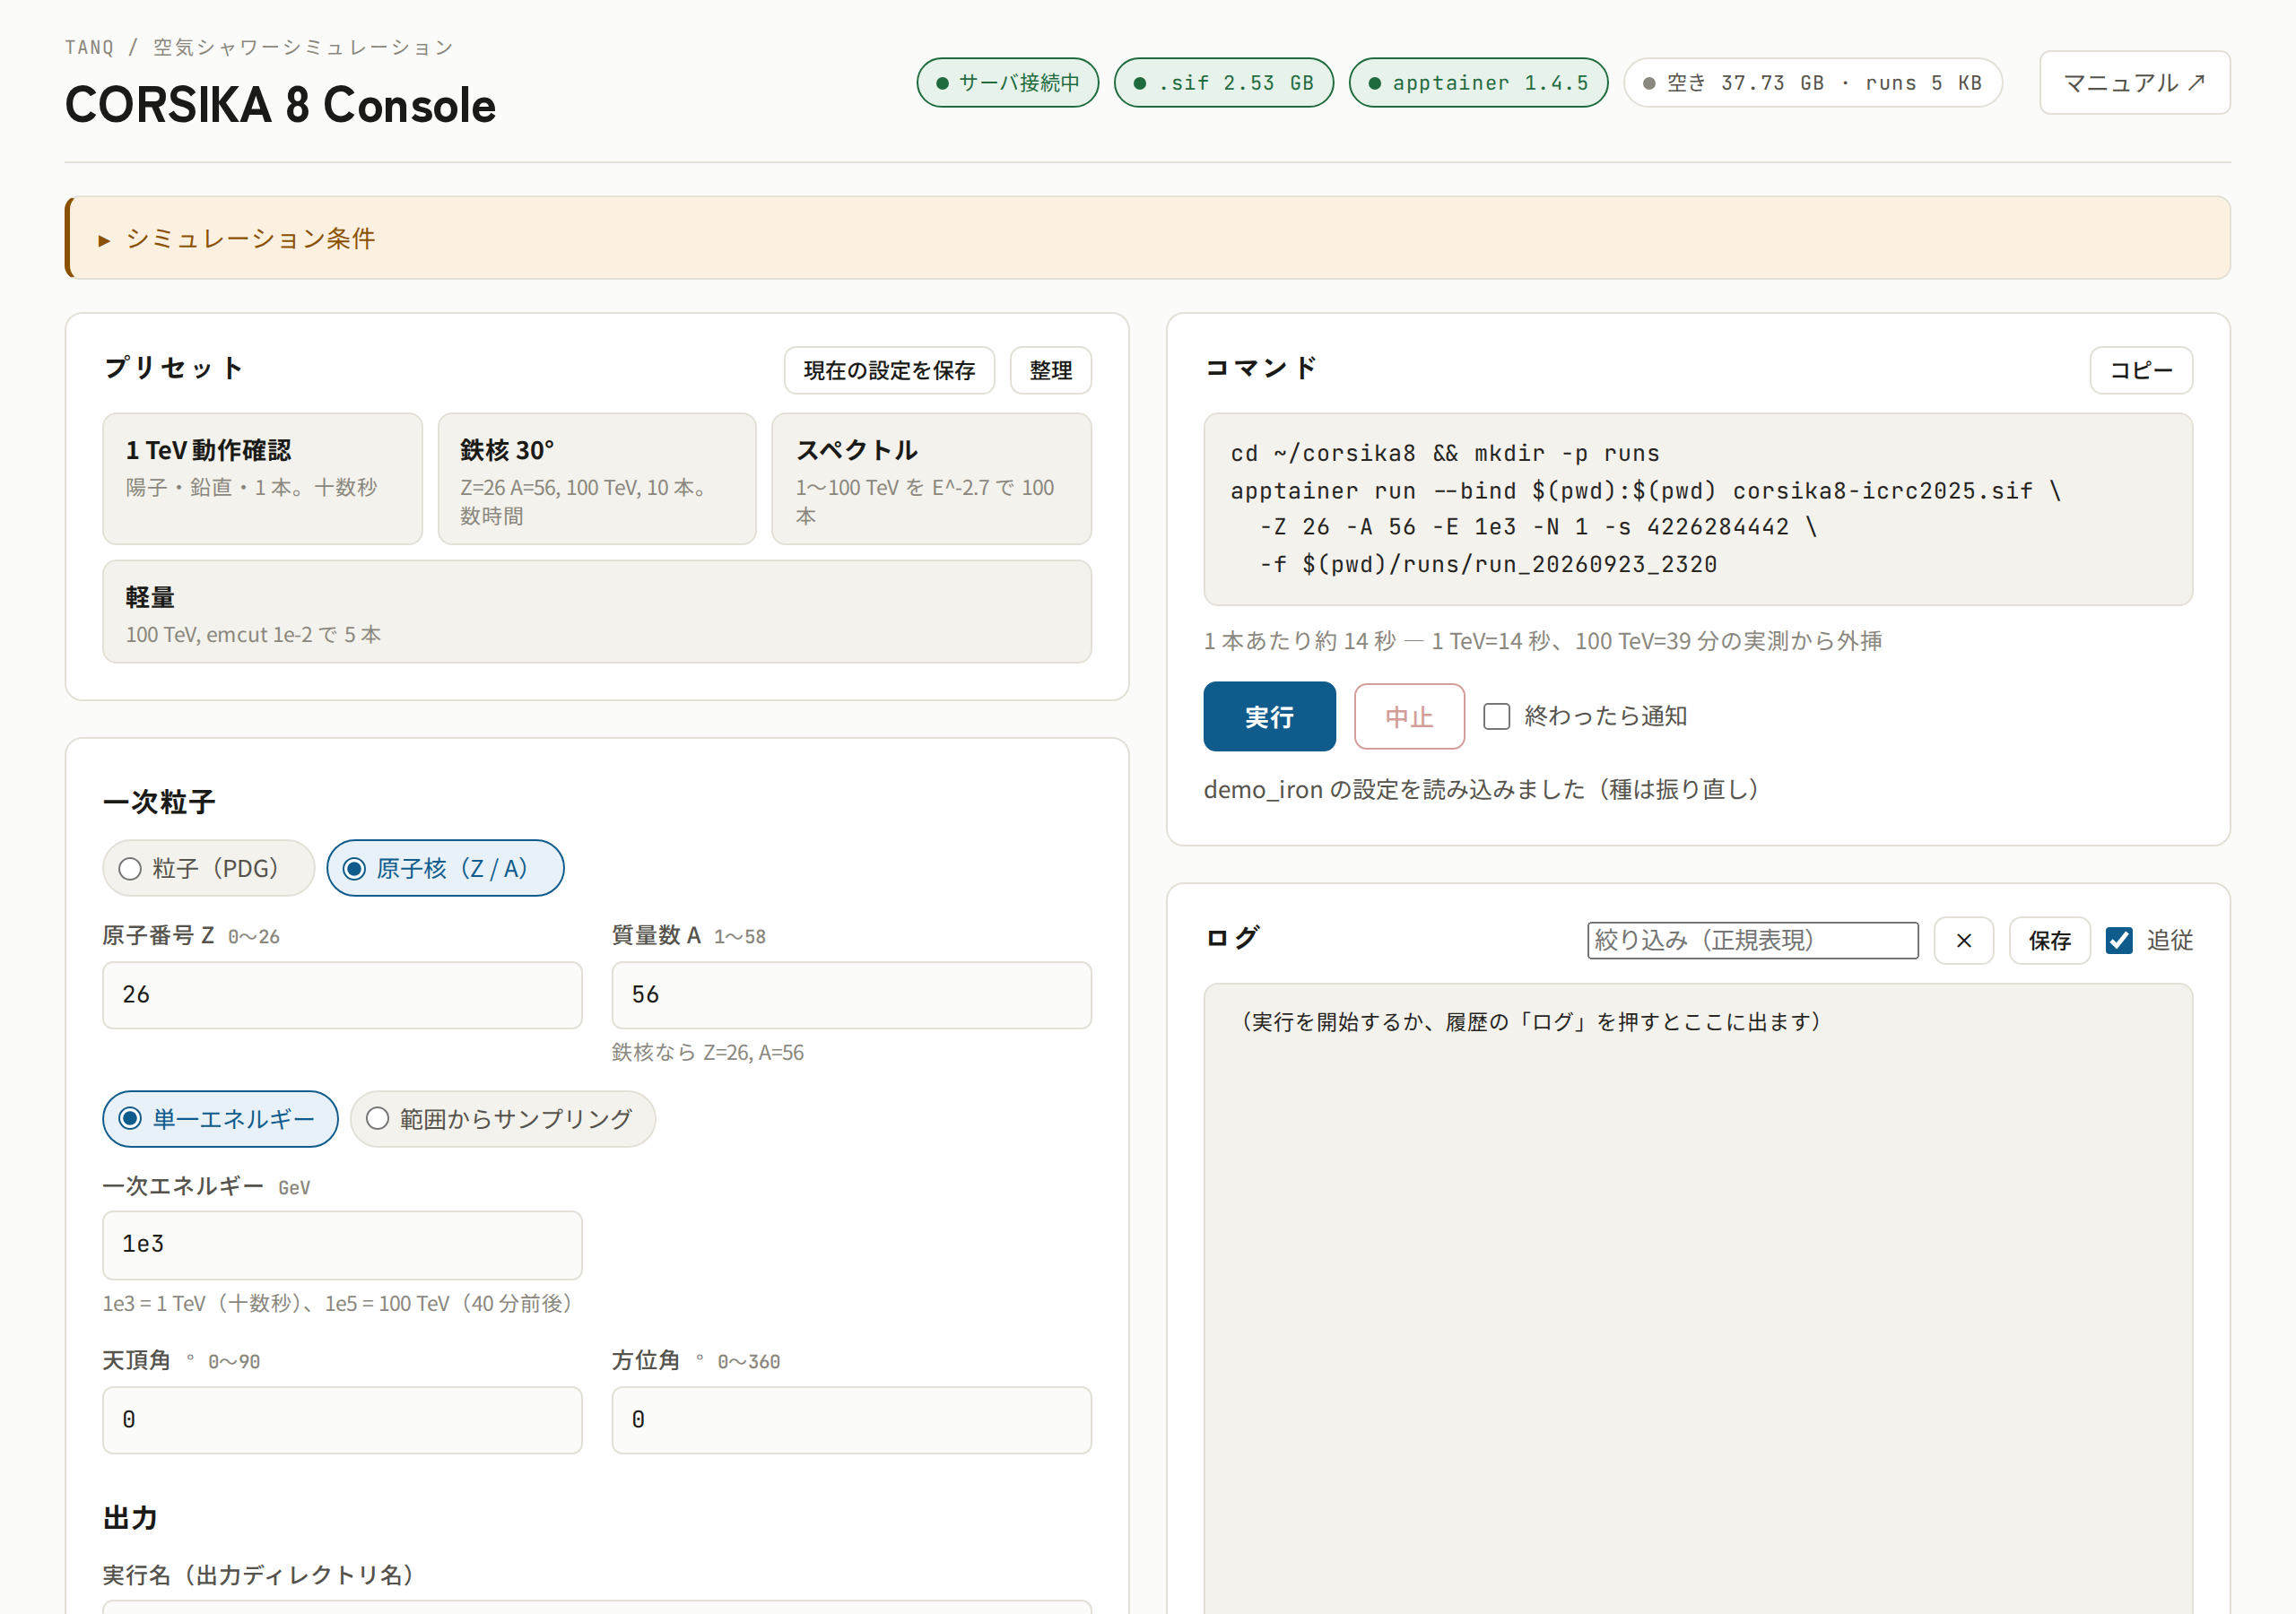Choose 範囲からサンプリング energy mode
The image size is (2296, 1614).
pyautogui.click(x=503, y=1119)
